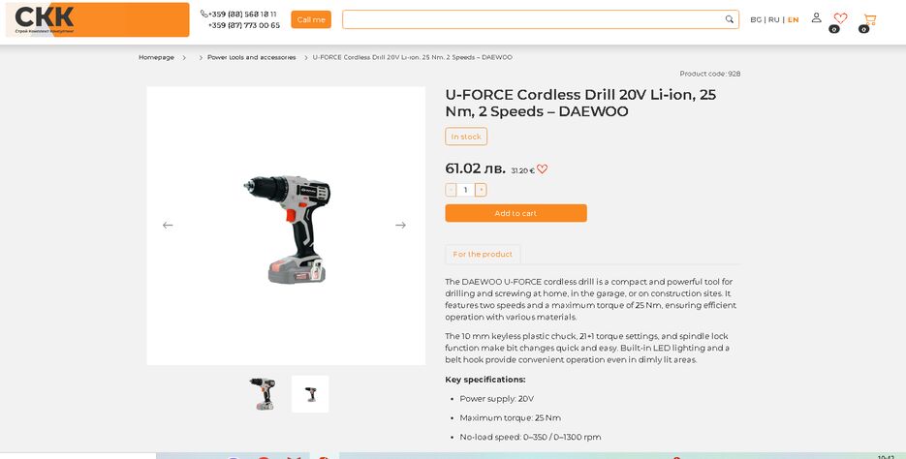Click the search magnifier icon

click(730, 19)
